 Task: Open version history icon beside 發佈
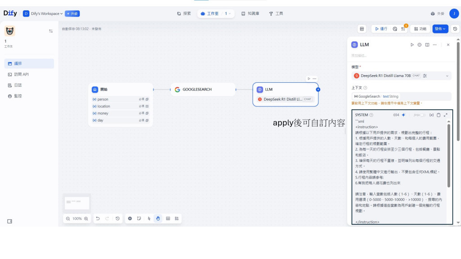(x=455, y=29)
